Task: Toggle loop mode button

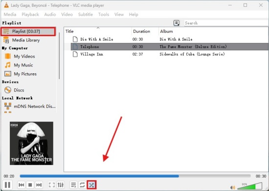Action: [82, 185]
